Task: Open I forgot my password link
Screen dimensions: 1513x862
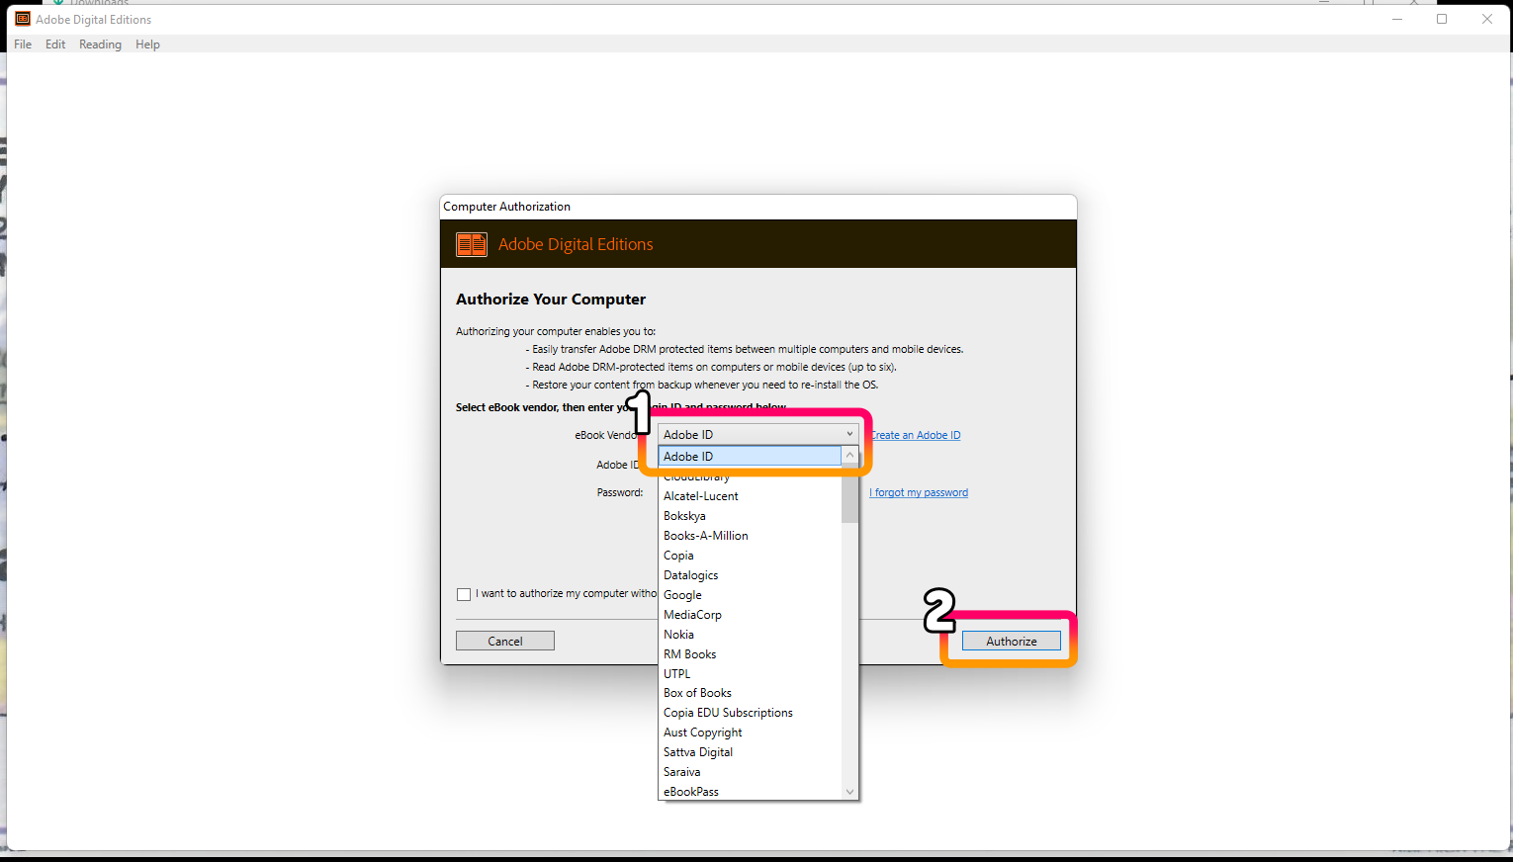Action: 919,492
